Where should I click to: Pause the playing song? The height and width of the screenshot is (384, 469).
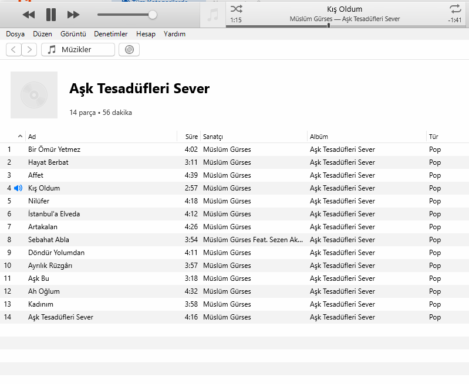tap(51, 15)
